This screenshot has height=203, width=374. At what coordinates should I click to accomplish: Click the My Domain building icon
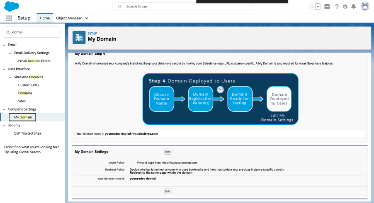pyautogui.click(x=79, y=37)
